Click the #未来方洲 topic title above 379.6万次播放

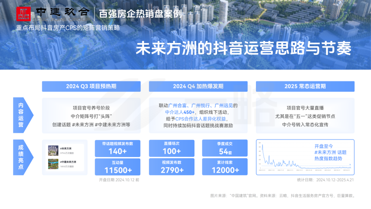pos(66,148)
